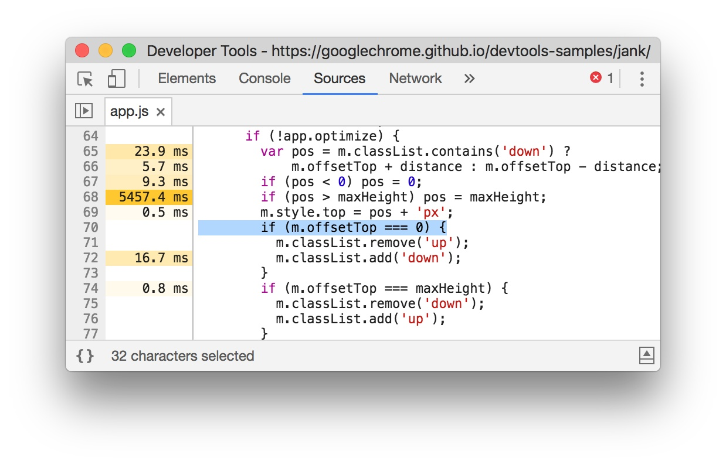
Task: Click the 5457.4 ms timing value
Action: (x=154, y=197)
